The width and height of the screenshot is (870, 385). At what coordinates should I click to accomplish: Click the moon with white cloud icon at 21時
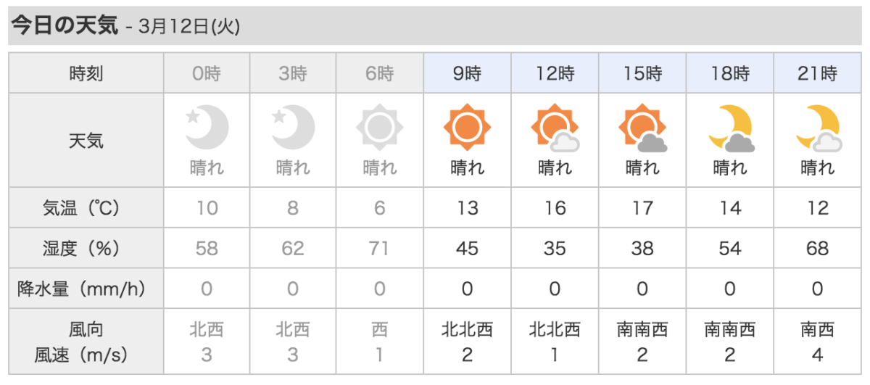point(818,129)
